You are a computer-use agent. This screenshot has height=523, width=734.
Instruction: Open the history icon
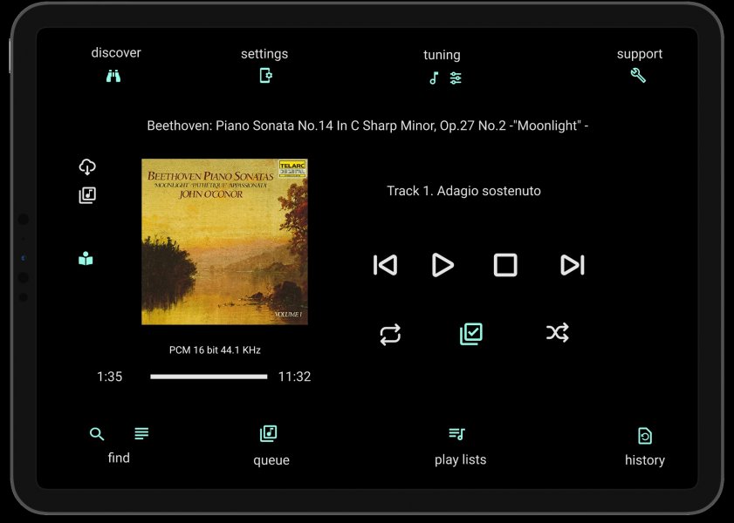pyautogui.click(x=645, y=436)
